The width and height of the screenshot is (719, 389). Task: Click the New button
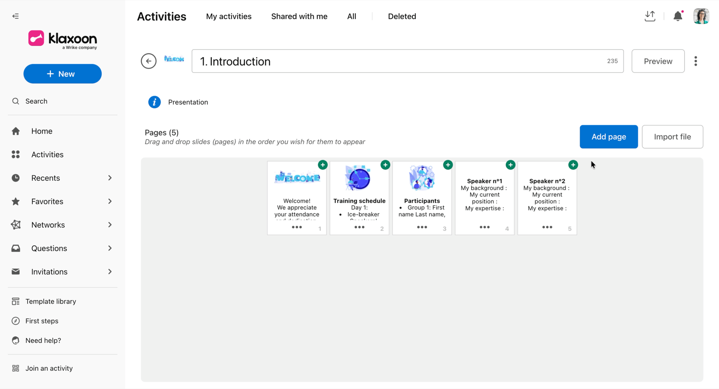pos(63,74)
